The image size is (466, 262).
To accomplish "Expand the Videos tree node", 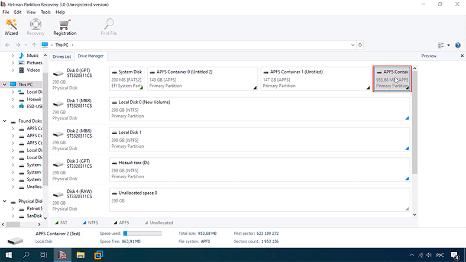I will tap(13, 70).
